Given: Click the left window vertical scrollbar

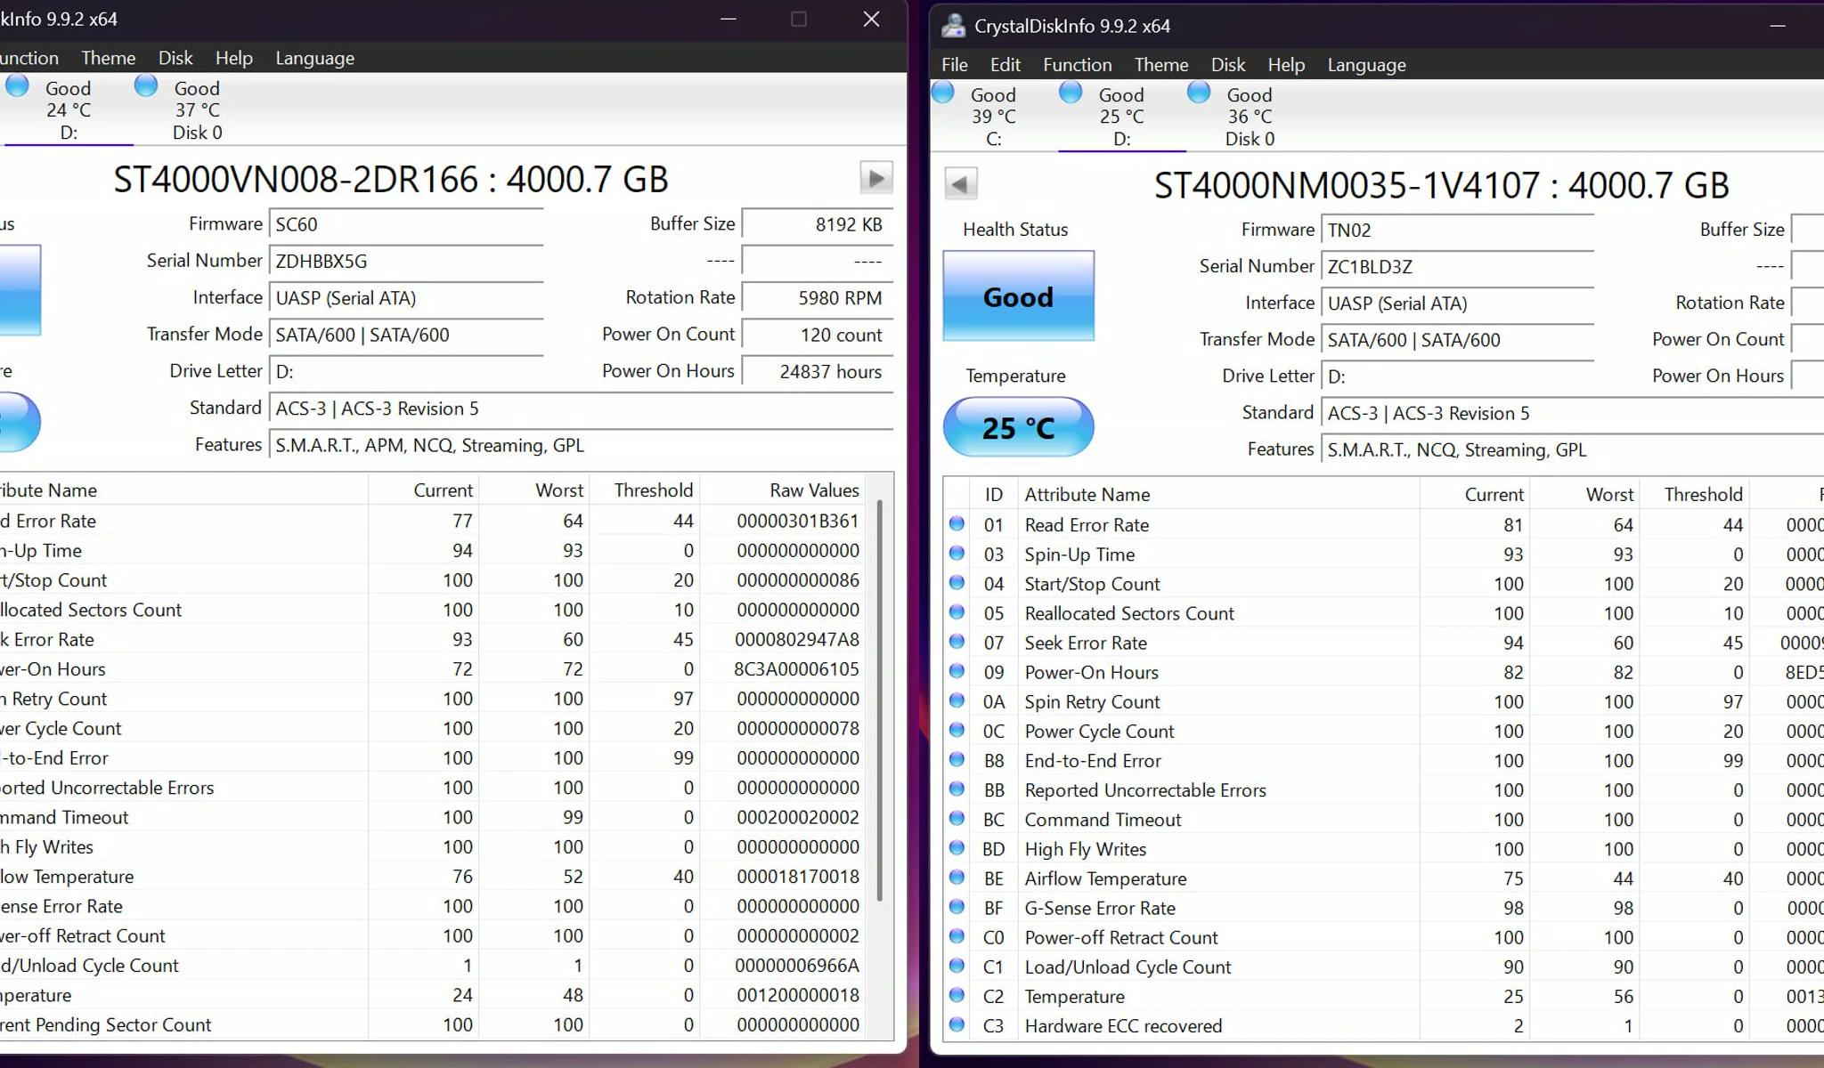Looking at the screenshot, I should (x=880, y=700).
